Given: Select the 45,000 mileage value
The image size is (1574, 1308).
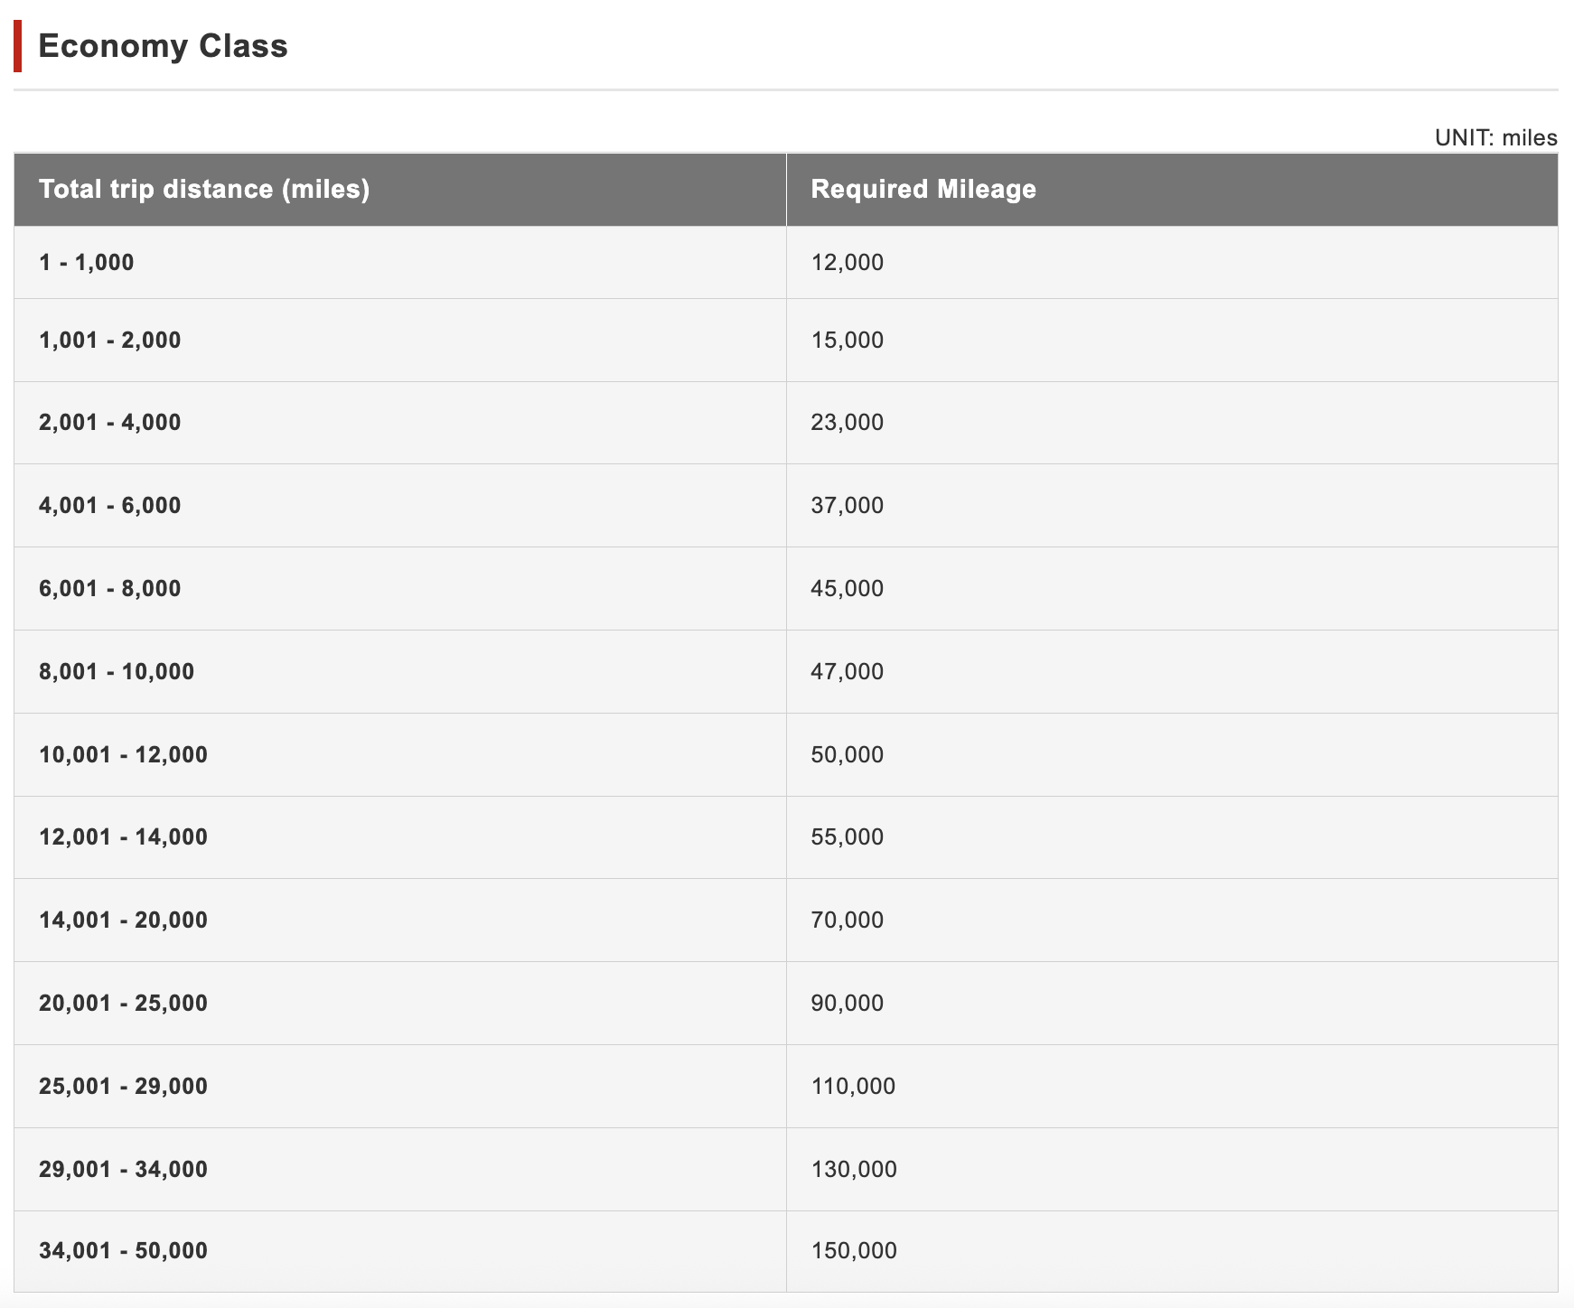Looking at the screenshot, I should [x=848, y=589].
